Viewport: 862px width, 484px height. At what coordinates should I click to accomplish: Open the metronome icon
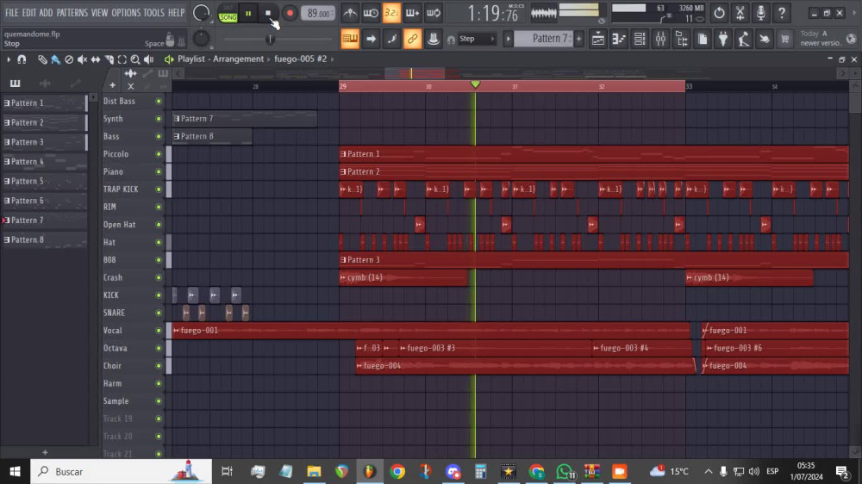tap(350, 13)
